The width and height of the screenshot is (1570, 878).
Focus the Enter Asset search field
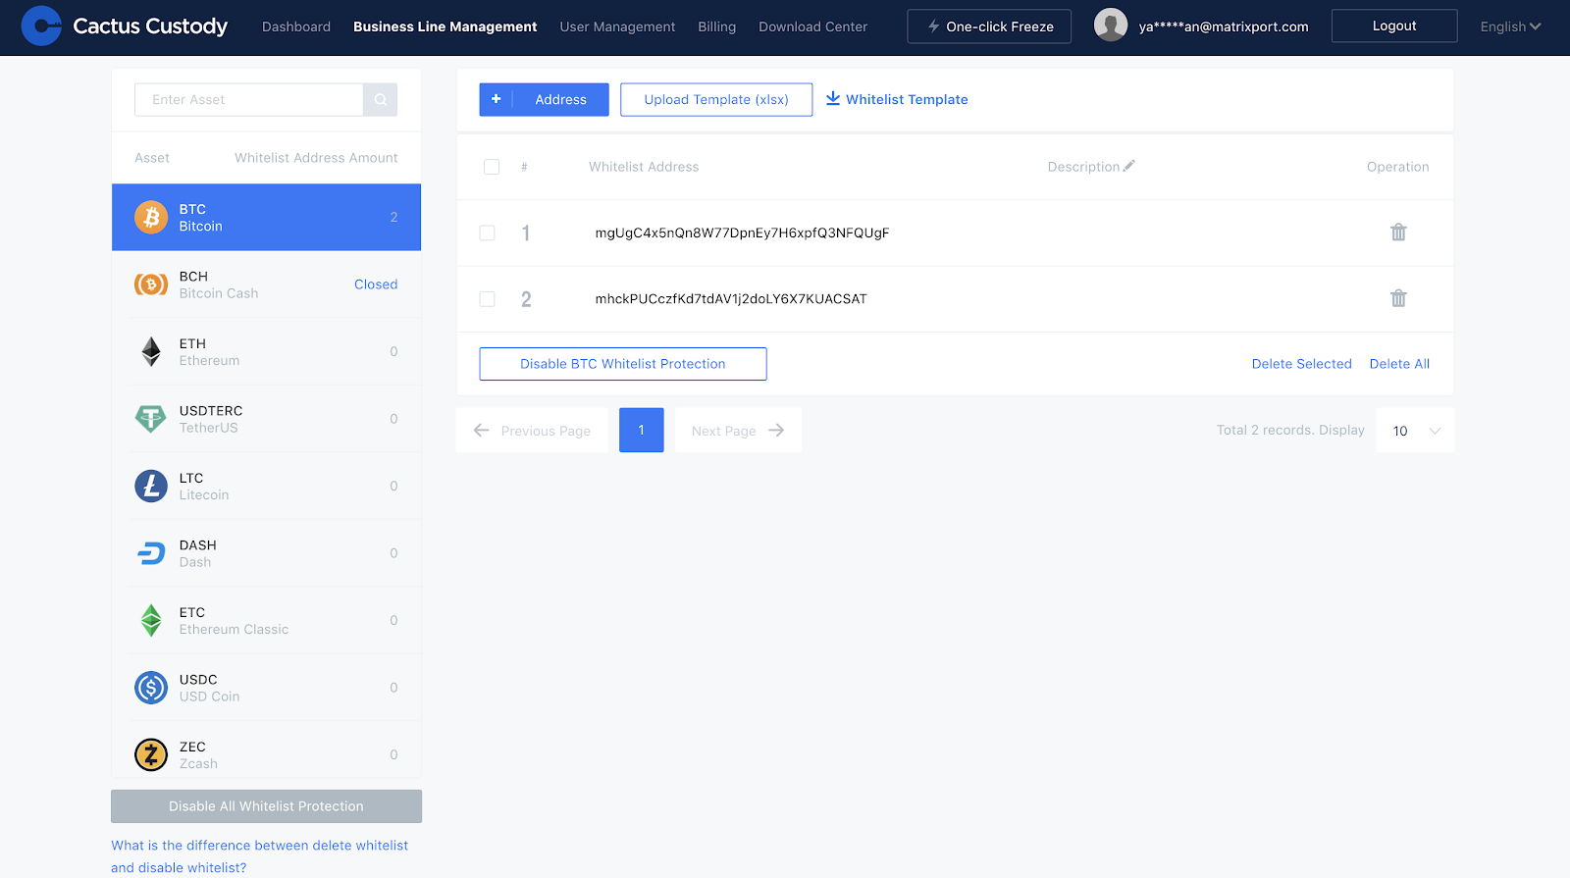(x=249, y=100)
